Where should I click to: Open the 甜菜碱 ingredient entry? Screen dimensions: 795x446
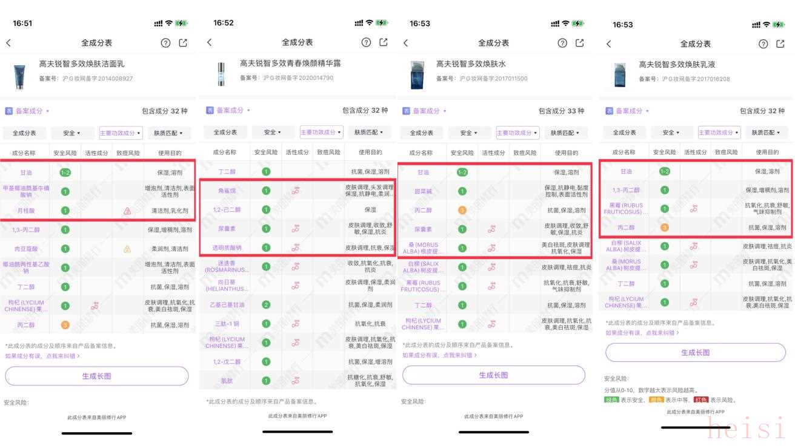(x=423, y=191)
